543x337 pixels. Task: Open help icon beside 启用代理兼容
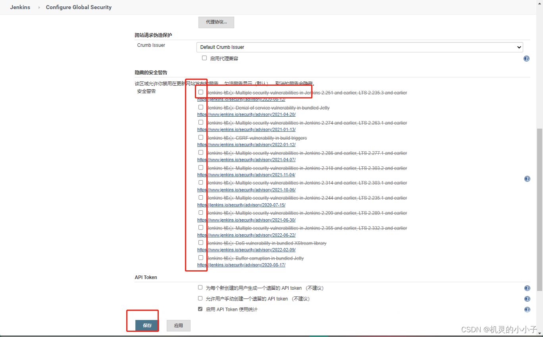(x=526, y=59)
